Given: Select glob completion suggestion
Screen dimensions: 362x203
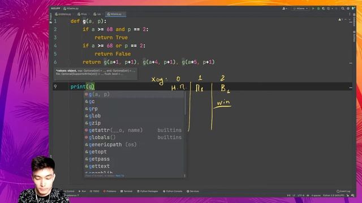Looking at the screenshot, I should [x=134, y=116].
